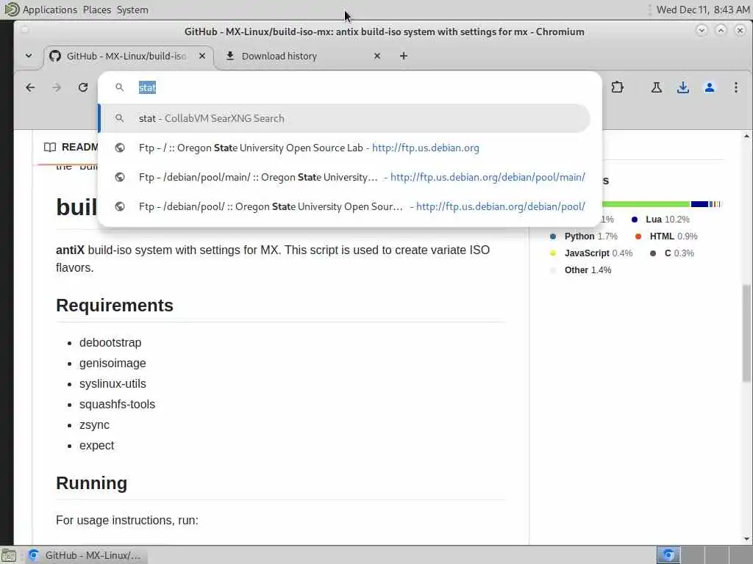The image size is (753, 564).
Task: Click the C 0.3% language entry
Action: [x=672, y=253]
